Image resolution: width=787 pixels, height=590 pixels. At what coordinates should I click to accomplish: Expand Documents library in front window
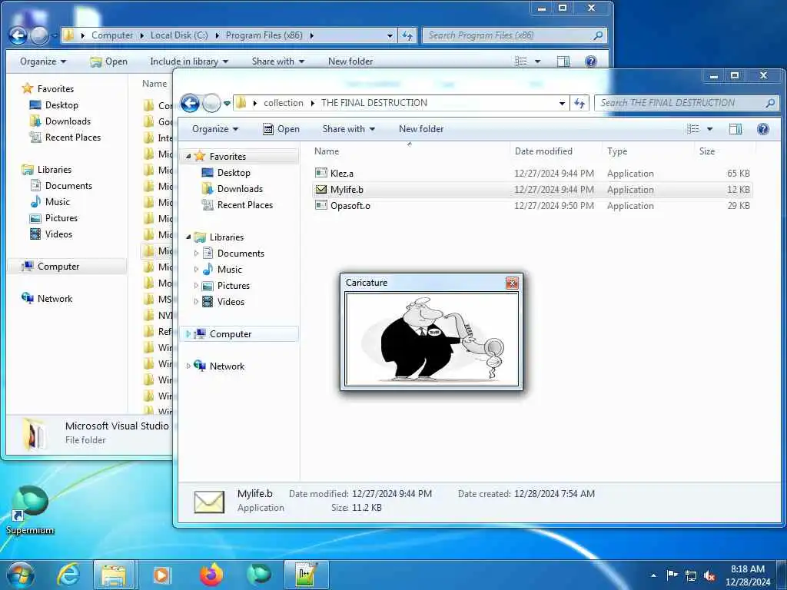pos(196,254)
